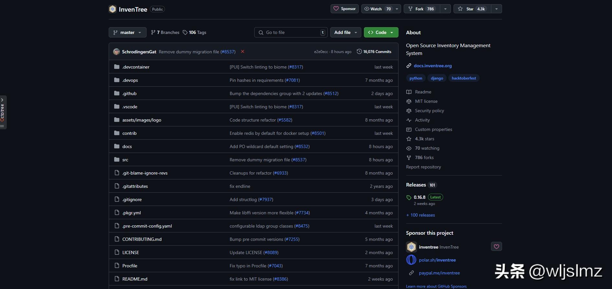Click the InvenTree repository logo icon
This screenshot has height=289, width=612.
(x=113, y=9)
